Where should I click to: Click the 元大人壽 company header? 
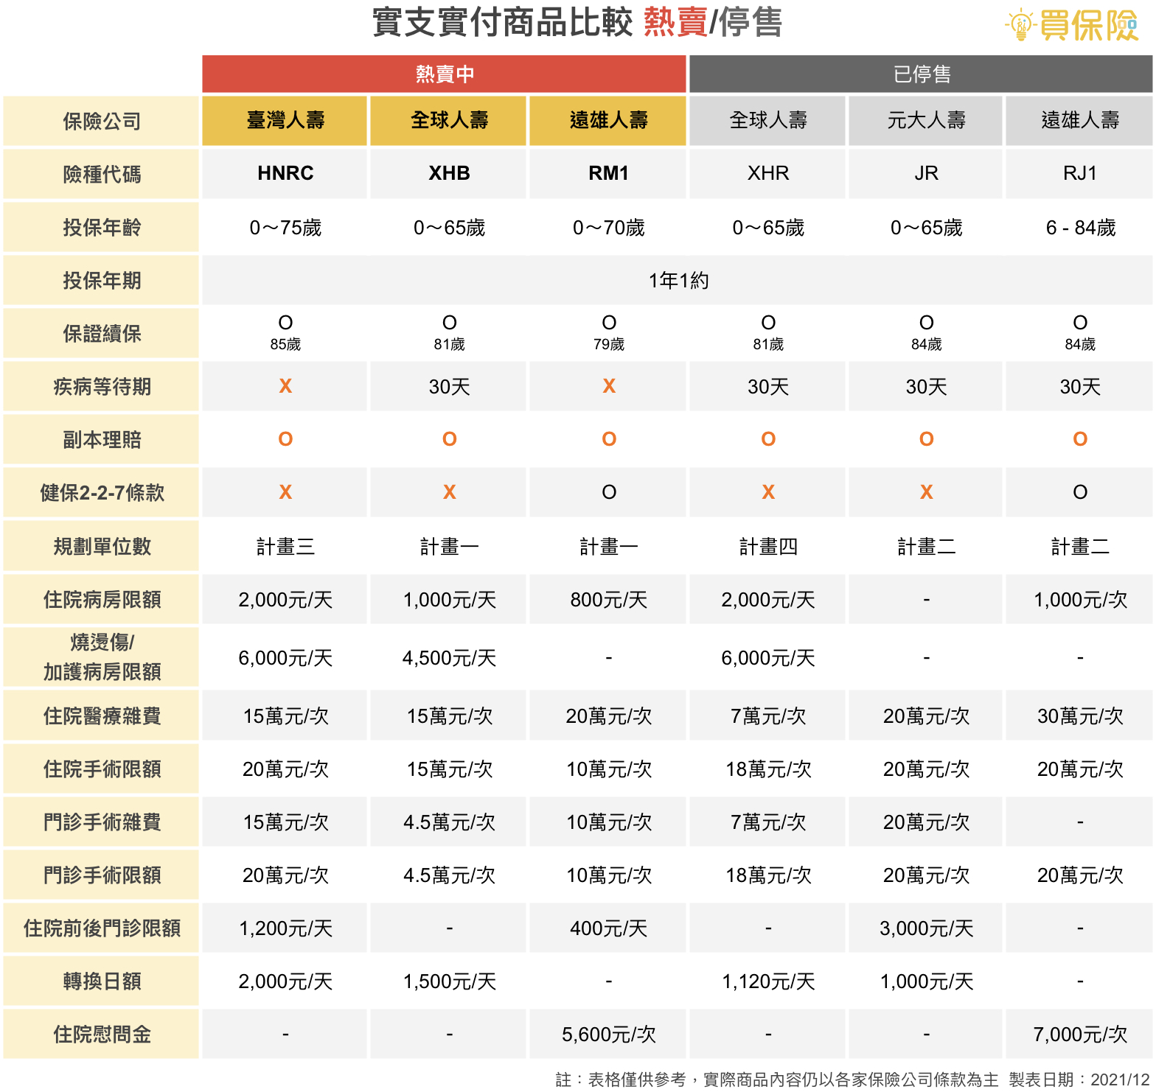click(x=926, y=120)
